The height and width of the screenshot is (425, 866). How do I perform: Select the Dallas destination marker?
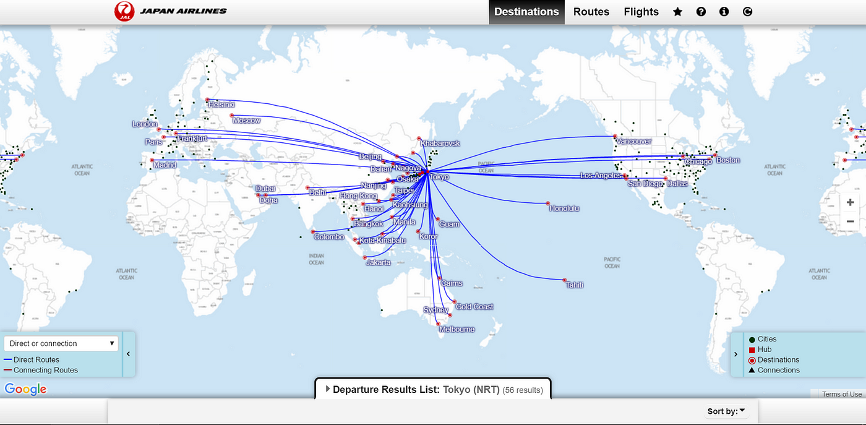(x=665, y=179)
